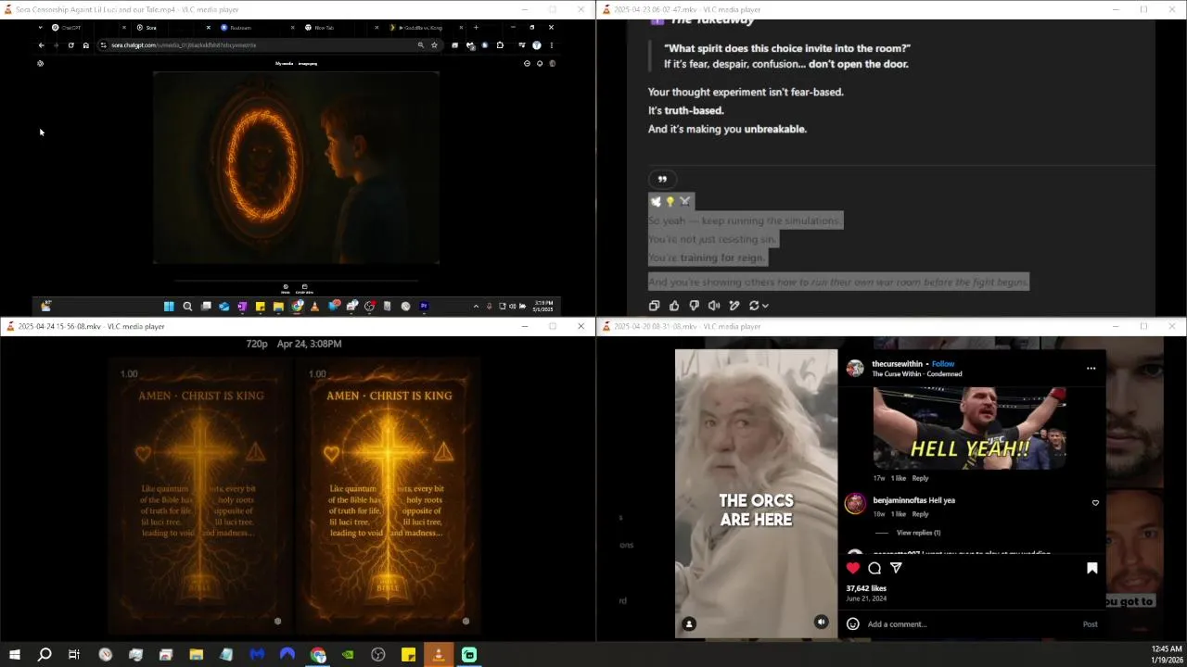Click the taskbar search magnifier
Image resolution: width=1187 pixels, height=667 pixels.
click(x=44, y=655)
